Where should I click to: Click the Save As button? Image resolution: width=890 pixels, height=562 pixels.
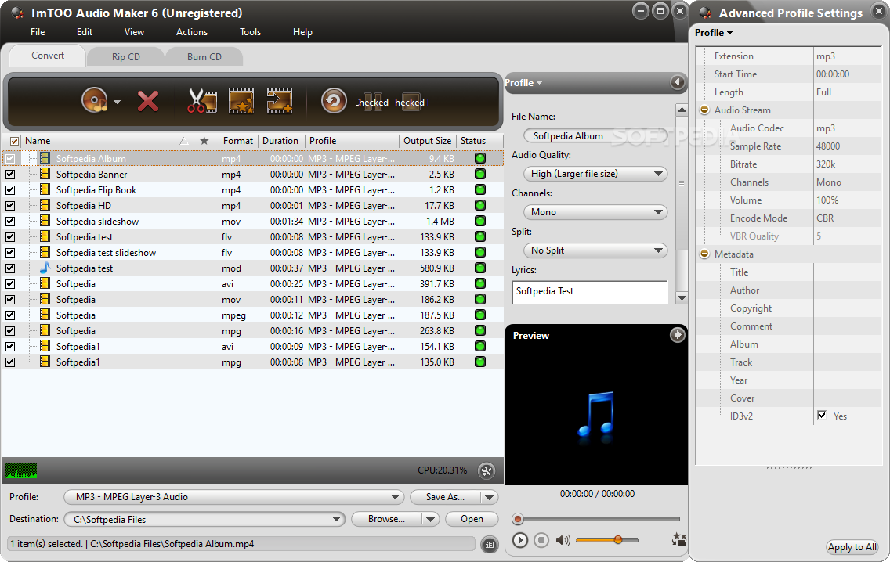[446, 497]
